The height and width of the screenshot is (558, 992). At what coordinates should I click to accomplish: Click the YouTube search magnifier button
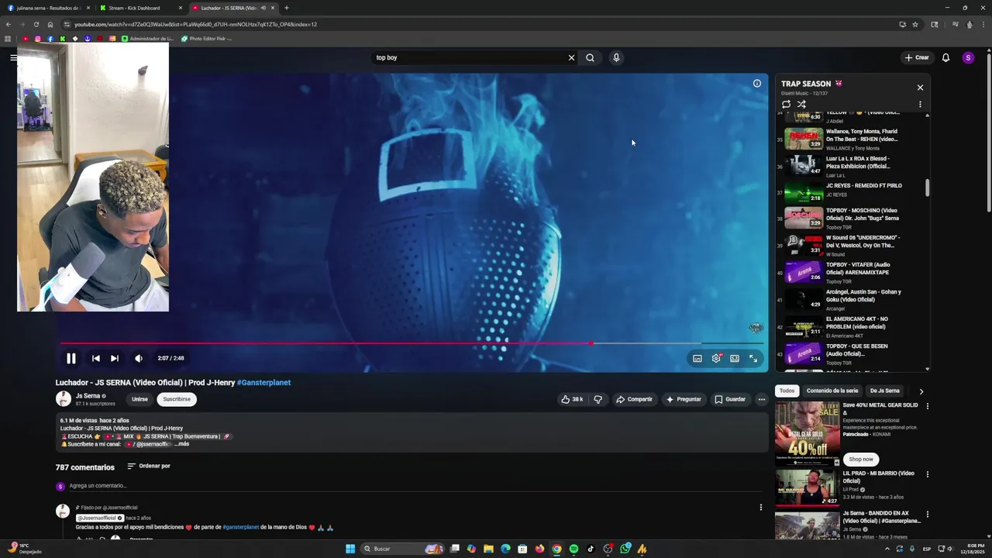[x=590, y=57]
